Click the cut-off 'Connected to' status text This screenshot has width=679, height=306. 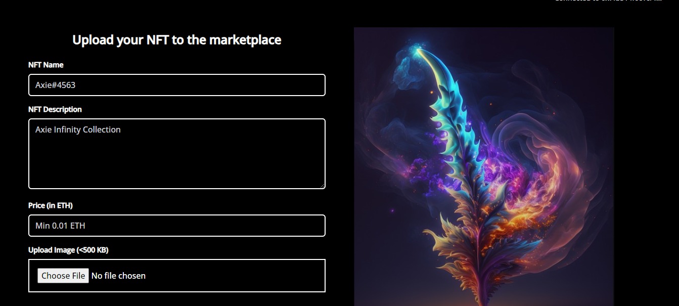pyautogui.click(x=608, y=1)
